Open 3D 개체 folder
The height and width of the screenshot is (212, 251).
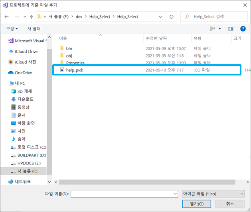(22, 91)
